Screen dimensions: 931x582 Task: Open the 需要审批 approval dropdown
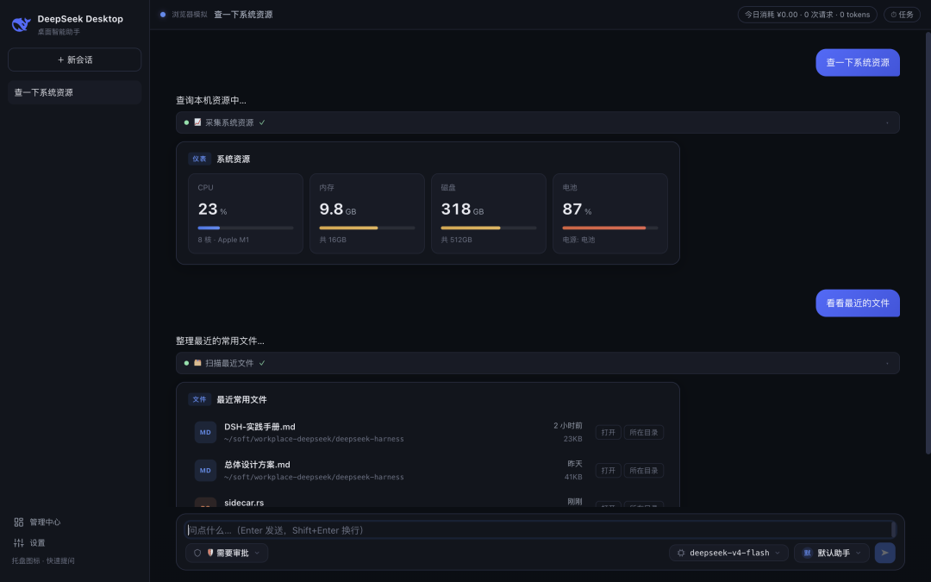coord(227,553)
